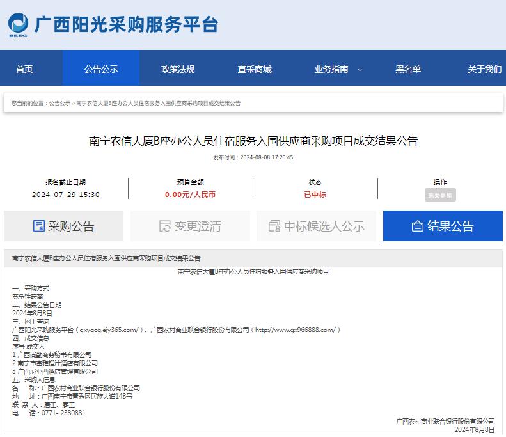The height and width of the screenshot is (437, 506).
Task: Click the 中标候选人公示 tab icon
Action: [x=274, y=226]
